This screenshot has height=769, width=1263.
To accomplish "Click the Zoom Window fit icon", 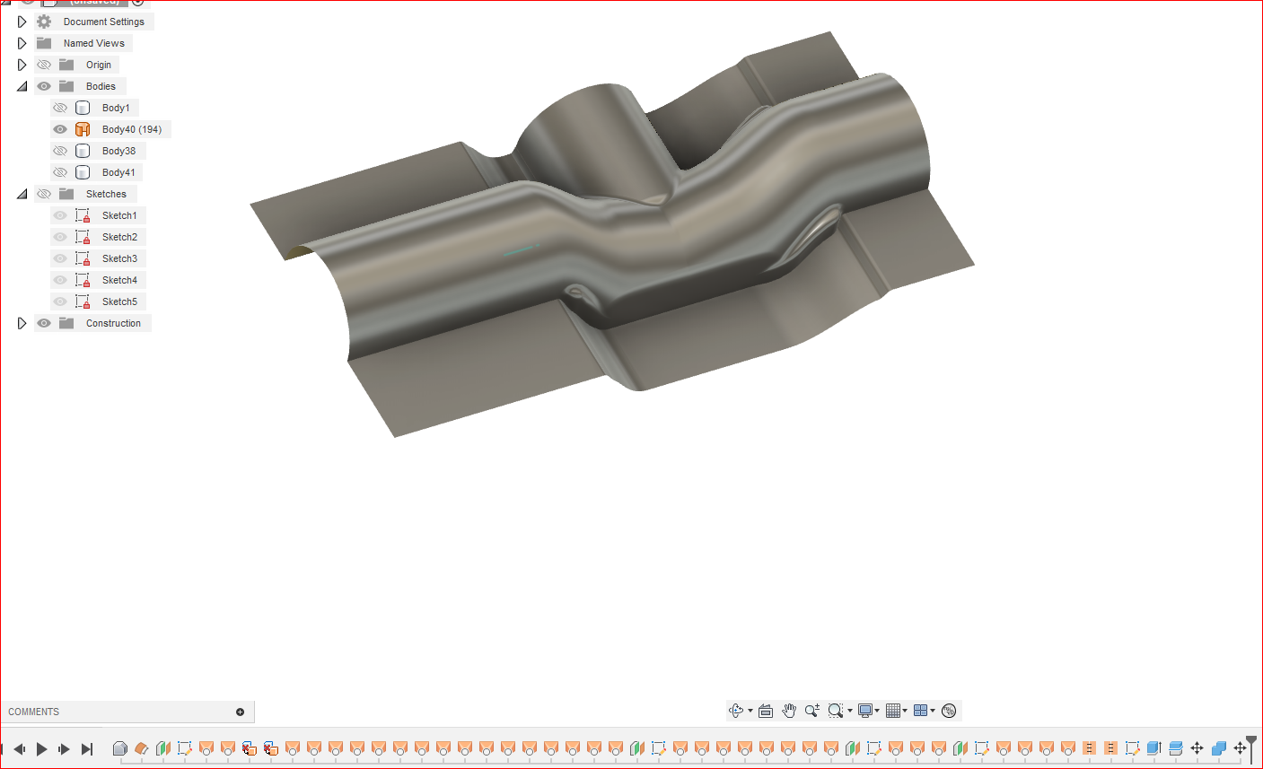I will [836, 711].
